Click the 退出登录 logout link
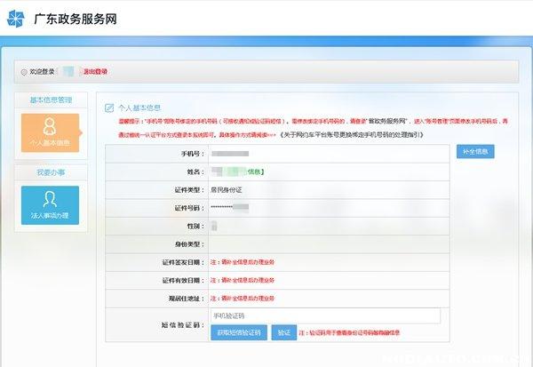Image resolution: width=533 pixels, height=367 pixels. [x=96, y=72]
